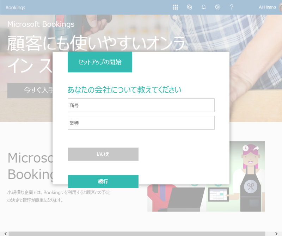Click the 続行 continue button
The image size is (282, 236).
(103, 181)
